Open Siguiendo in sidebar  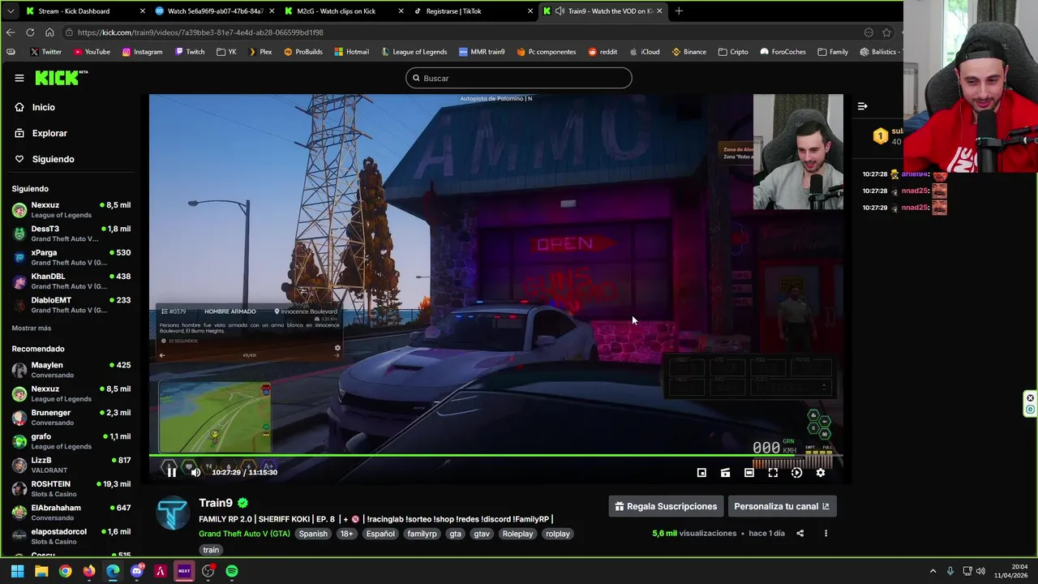click(x=53, y=159)
